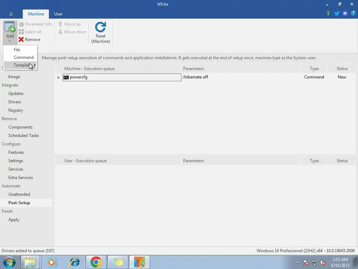
Task: Open Components in the sidebar
Action: pos(20,127)
